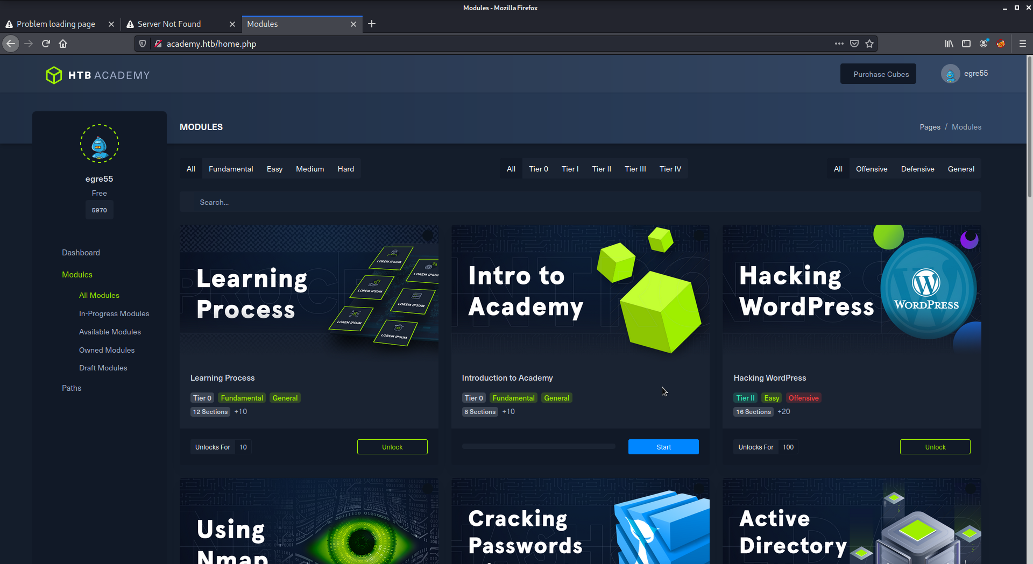Viewport: 1033px width, 564px height.
Task: Open the Library bookmarks icon
Action: [949, 44]
